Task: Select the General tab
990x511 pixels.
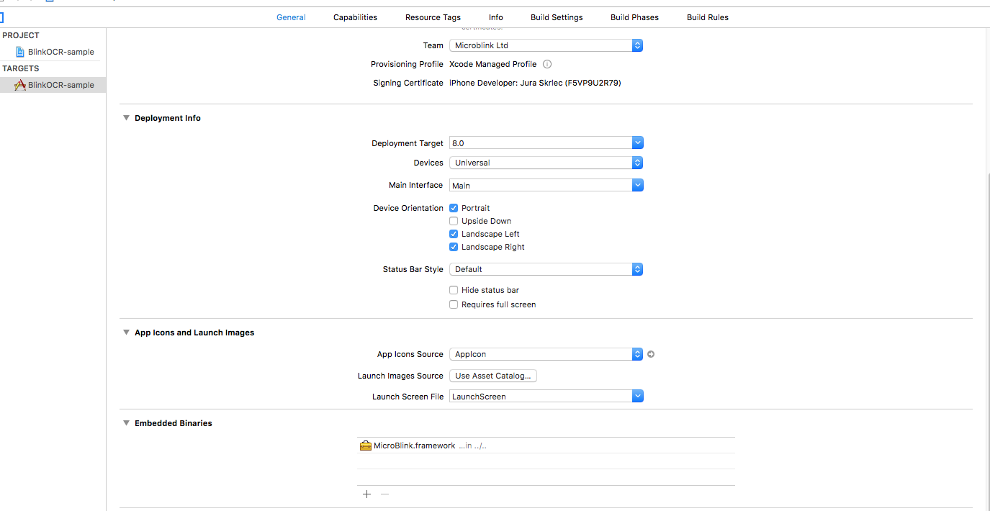Action: [291, 17]
